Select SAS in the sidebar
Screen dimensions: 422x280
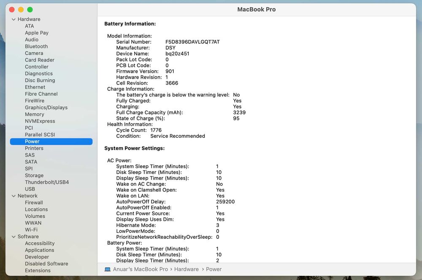pyautogui.click(x=30, y=155)
